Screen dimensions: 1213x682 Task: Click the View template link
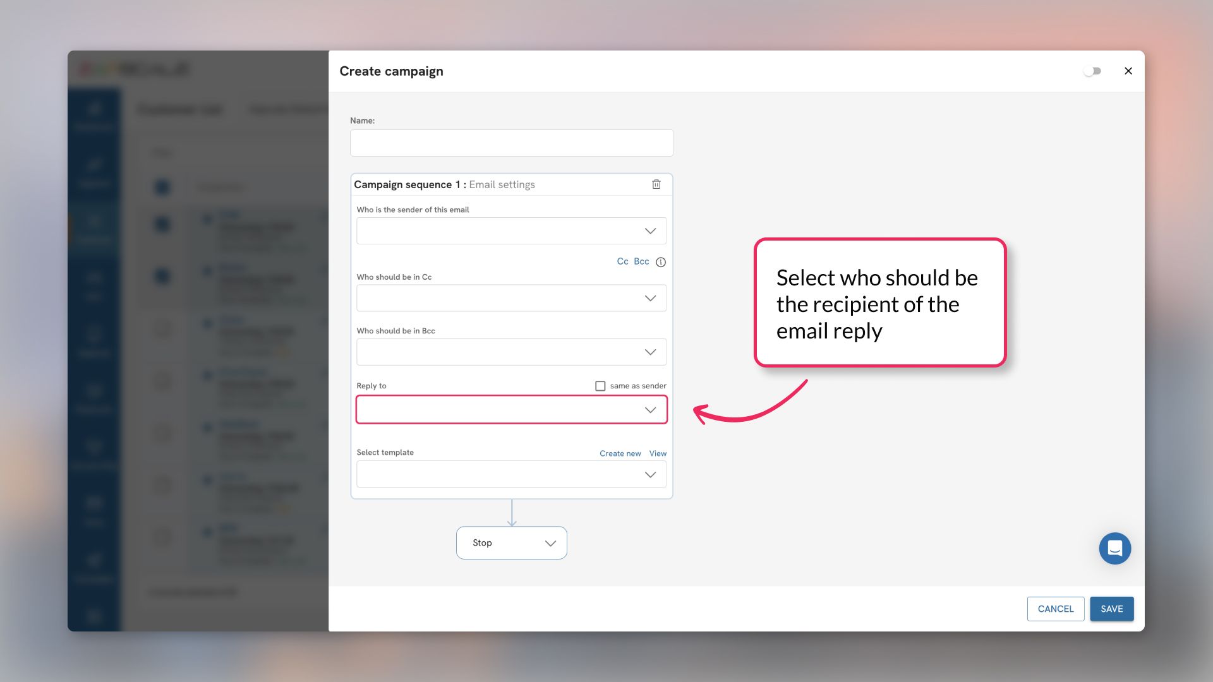pos(657,453)
